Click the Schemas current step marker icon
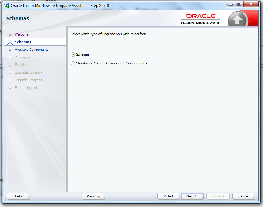Screen dimensions: 263x207 coord(10,42)
